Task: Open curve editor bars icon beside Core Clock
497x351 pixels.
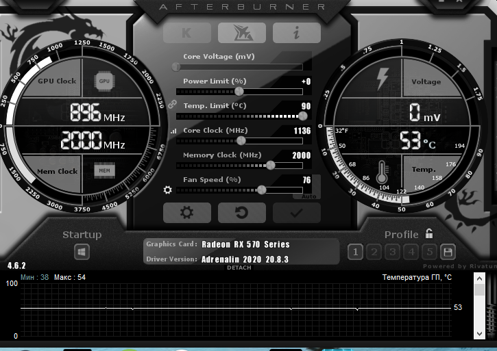Action: tap(173, 131)
